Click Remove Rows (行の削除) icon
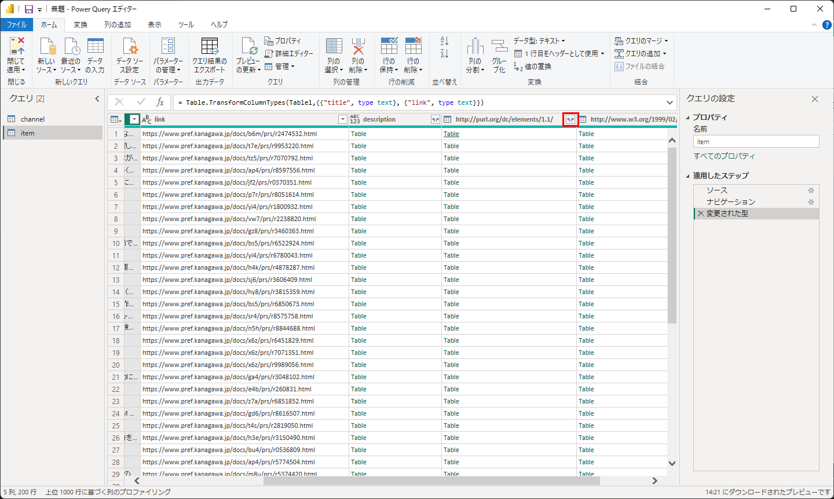The width and height of the screenshot is (834, 499). (x=414, y=46)
